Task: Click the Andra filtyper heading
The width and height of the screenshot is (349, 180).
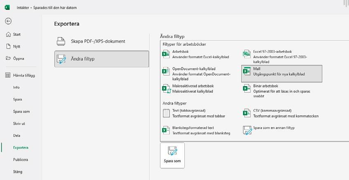Action: coord(174,103)
